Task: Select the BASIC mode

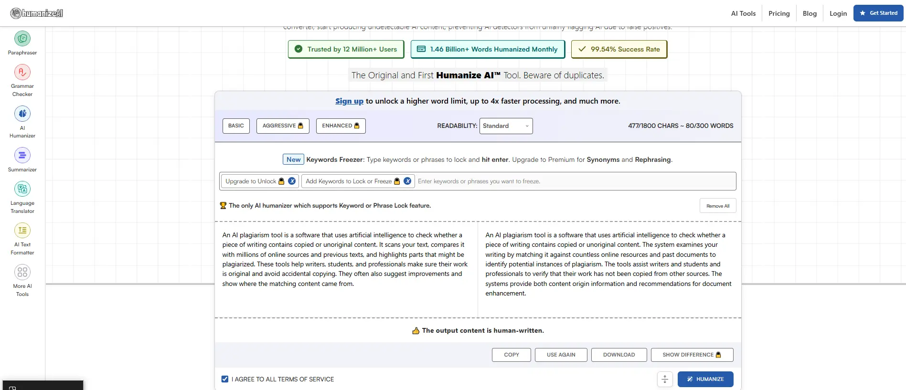Action: click(236, 126)
